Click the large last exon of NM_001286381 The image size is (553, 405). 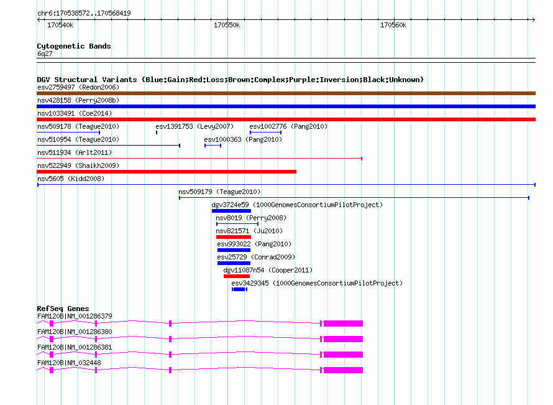point(343,355)
